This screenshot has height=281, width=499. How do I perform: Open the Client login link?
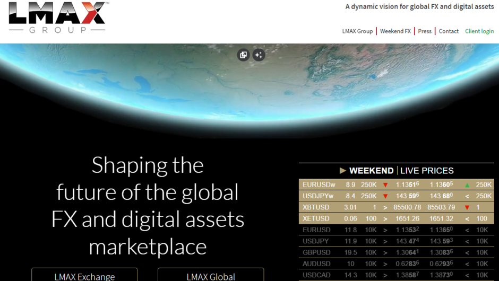pyautogui.click(x=479, y=31)
